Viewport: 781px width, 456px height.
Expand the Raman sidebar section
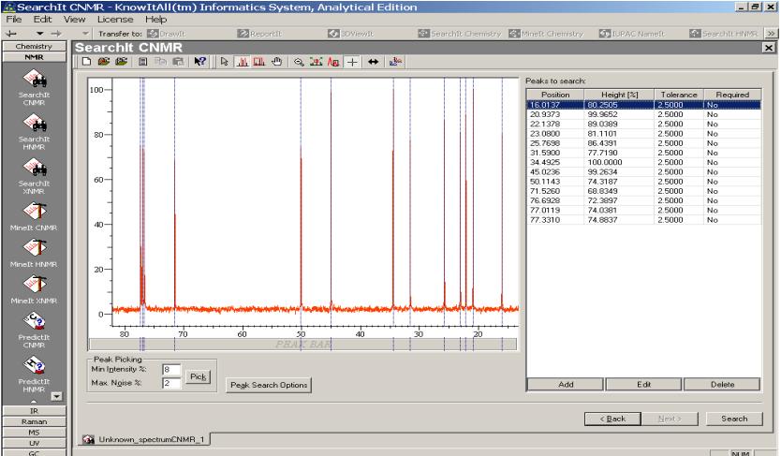34,421
